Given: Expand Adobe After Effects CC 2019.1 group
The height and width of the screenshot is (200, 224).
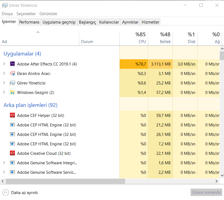Looking at the screenshot, I should tap(4, 64).
